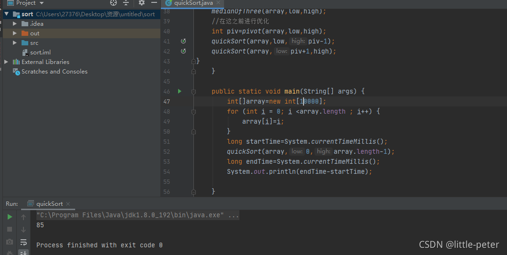Click the output value 85 in console
This screenshot has height=255, width=507.
(40, 225)
